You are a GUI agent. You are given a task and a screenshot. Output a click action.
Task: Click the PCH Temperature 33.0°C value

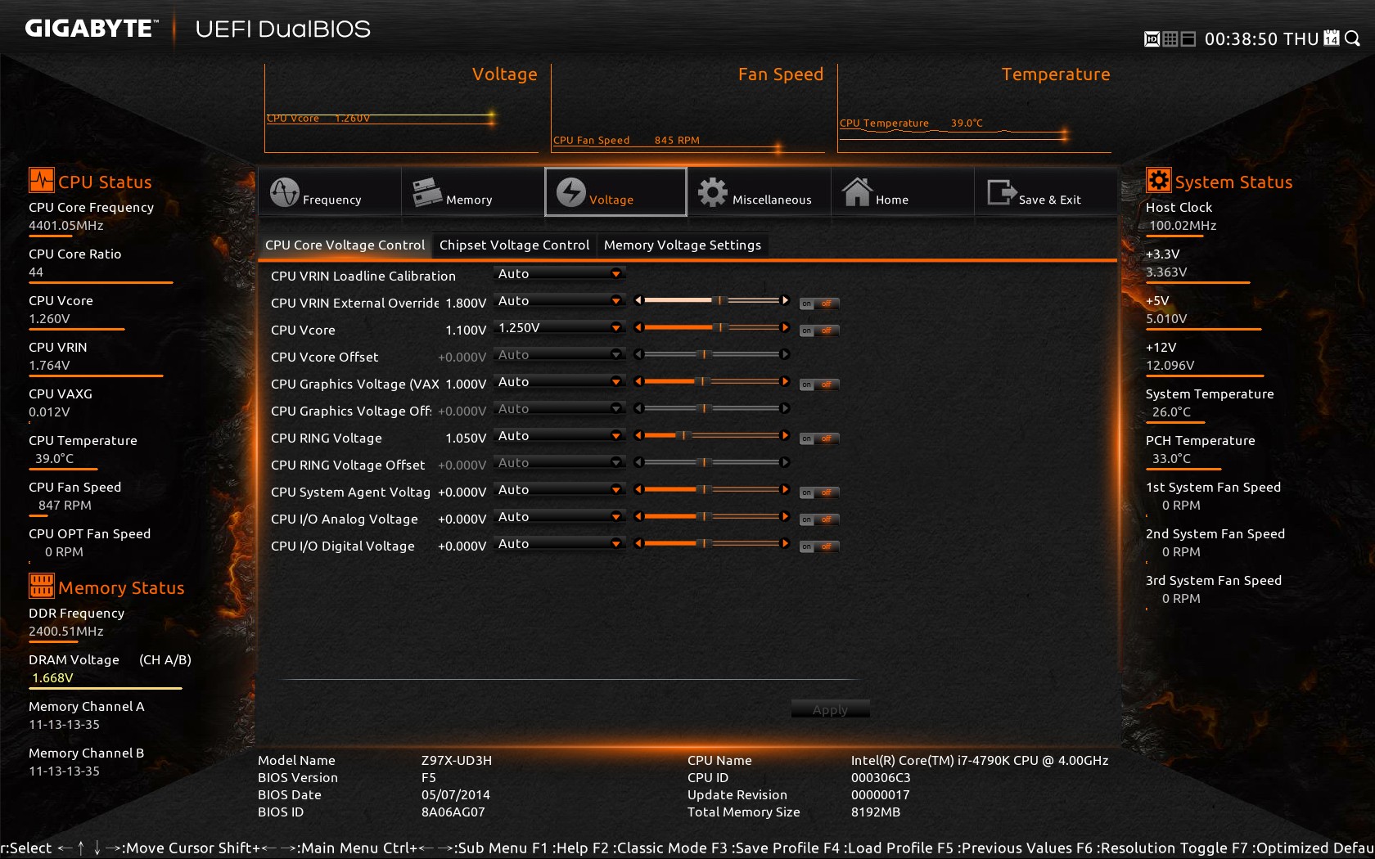click(x=1171, y=458)
